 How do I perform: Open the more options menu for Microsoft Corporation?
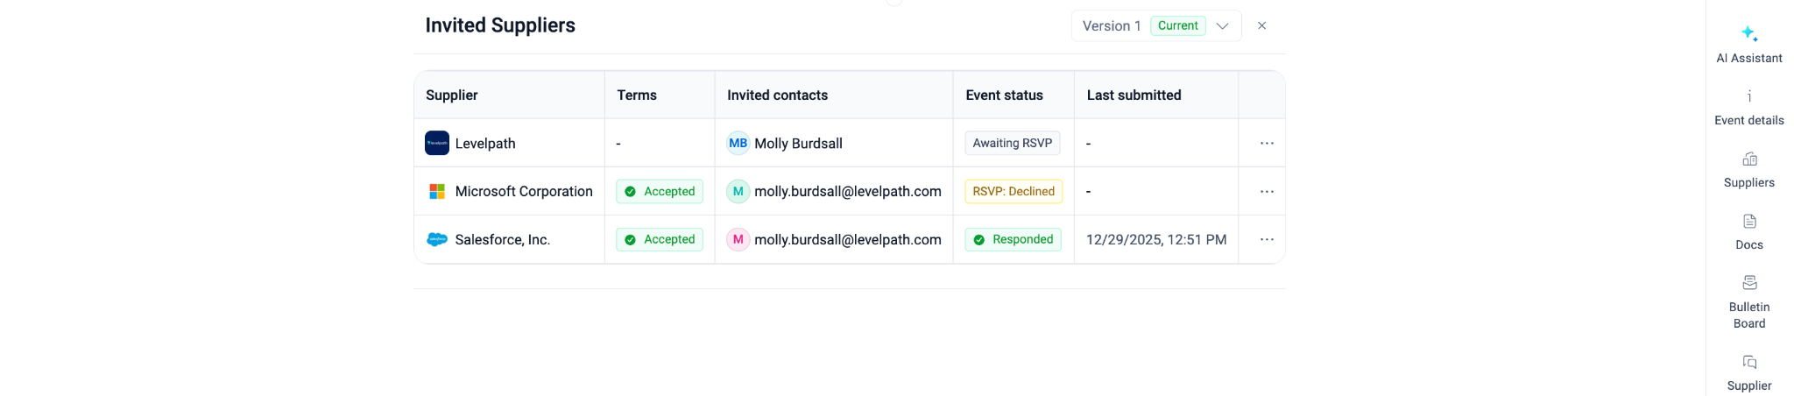(1267, 191)
